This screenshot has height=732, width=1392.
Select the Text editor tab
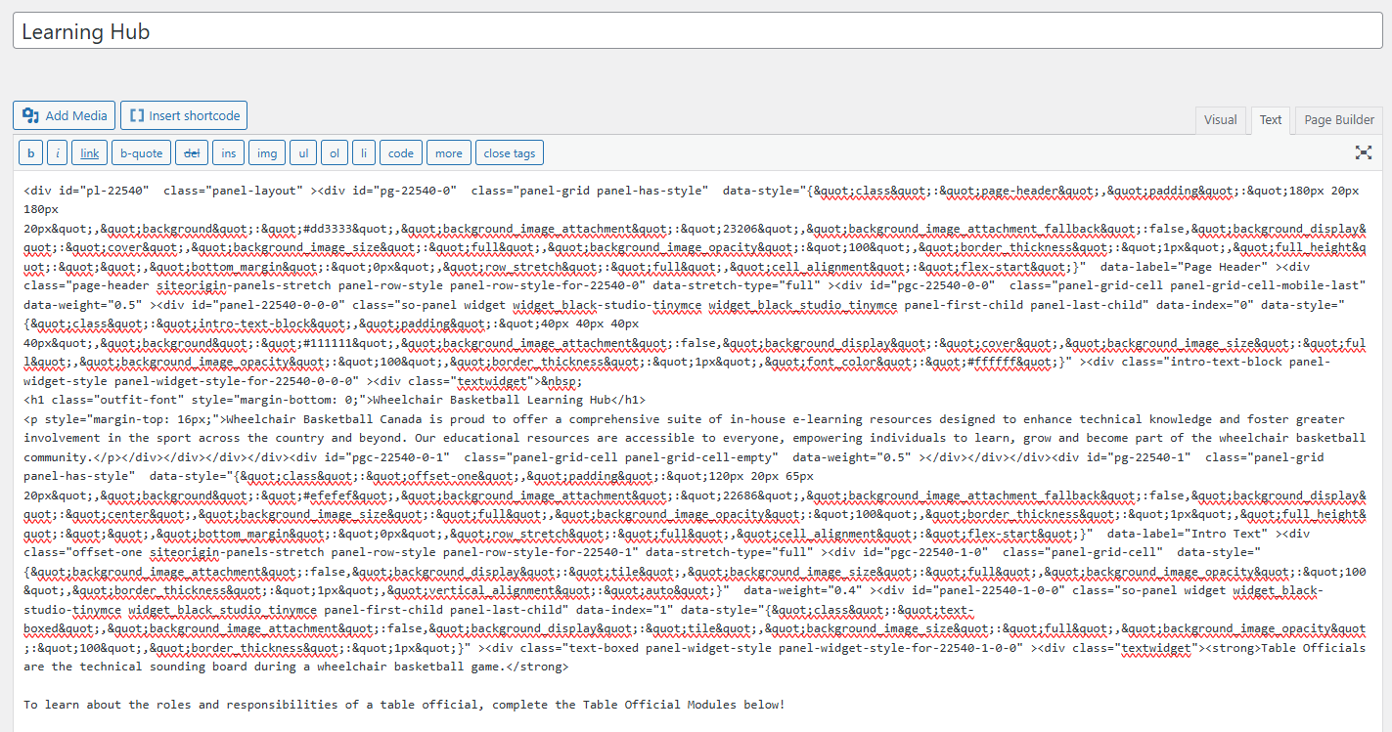(1270, 120)
